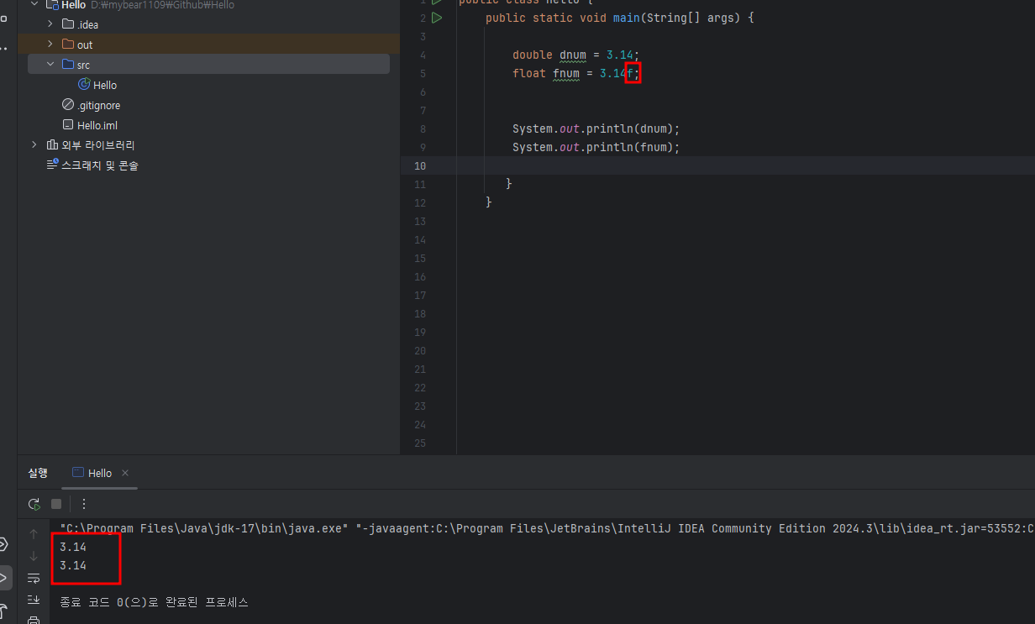Click '종료 코드 0(으)로 완료된 프로세스' message
Viewport: 1035px width, 624px height.
click(x=154, y=602)
